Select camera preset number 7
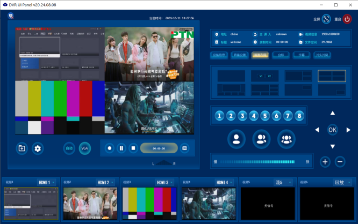The image size is (358, 224). [x=288, y=116]
